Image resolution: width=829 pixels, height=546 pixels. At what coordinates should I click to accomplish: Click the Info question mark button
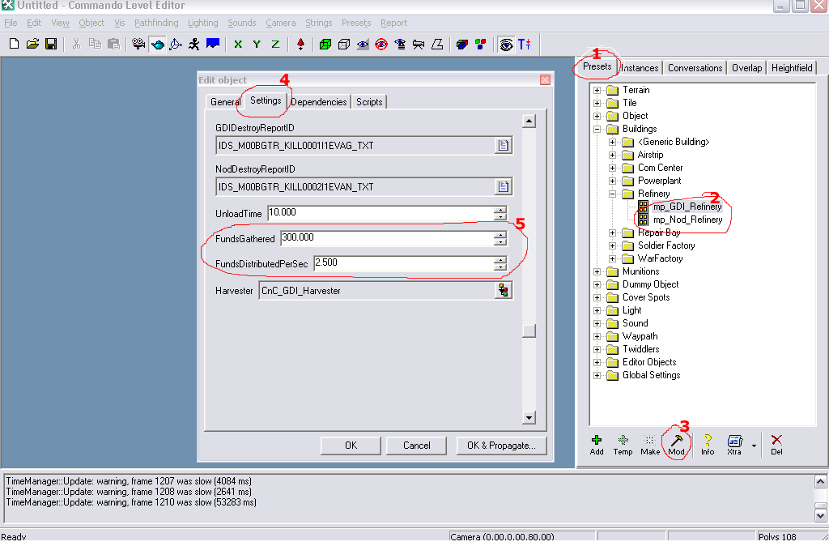(x=707, y=444)
